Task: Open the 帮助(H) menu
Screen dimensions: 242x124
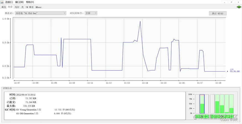Action: coord(30,2)
